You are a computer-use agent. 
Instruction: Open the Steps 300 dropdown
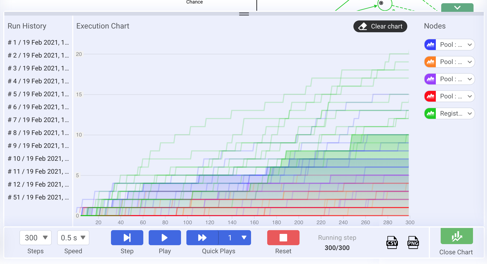point(36,238)
